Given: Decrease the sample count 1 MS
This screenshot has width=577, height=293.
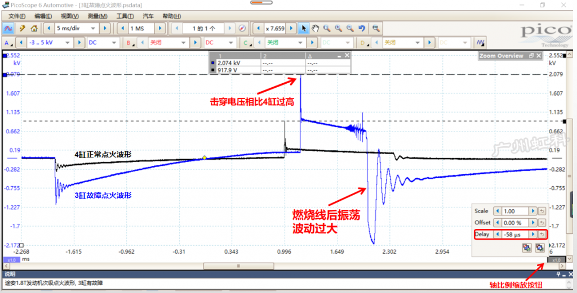Looking at the screenshot, I should 122,28.
